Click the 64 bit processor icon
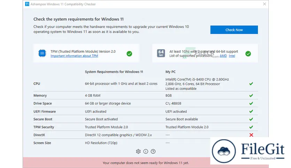Viewport: 291px width, 168px height. [x=161, y=53]
